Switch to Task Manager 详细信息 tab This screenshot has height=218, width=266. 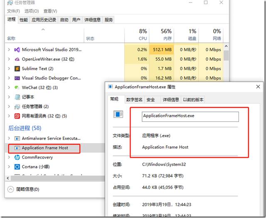92,20
